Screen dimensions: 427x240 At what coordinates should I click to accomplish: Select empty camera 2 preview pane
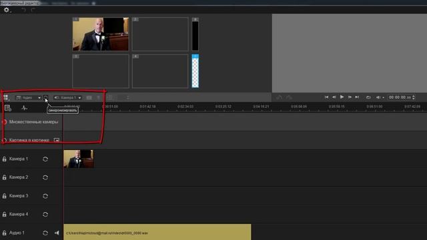[x=160, y=34]
